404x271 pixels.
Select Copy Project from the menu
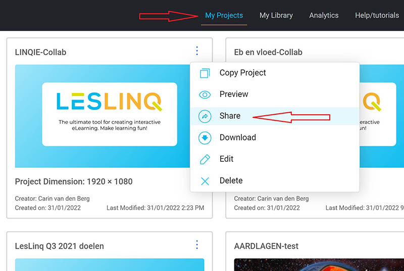(275, 73)
